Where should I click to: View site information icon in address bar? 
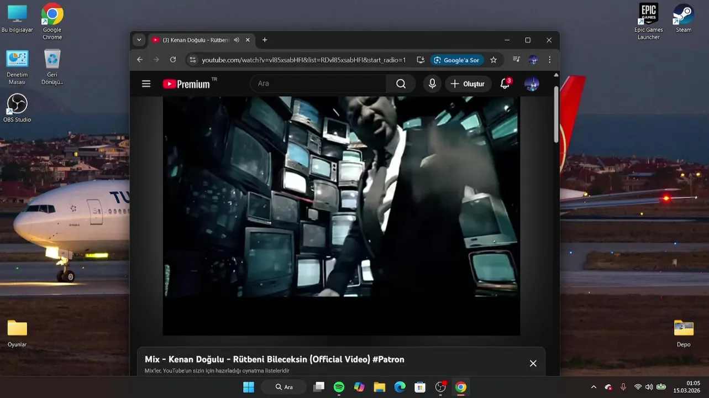[192, 60]
